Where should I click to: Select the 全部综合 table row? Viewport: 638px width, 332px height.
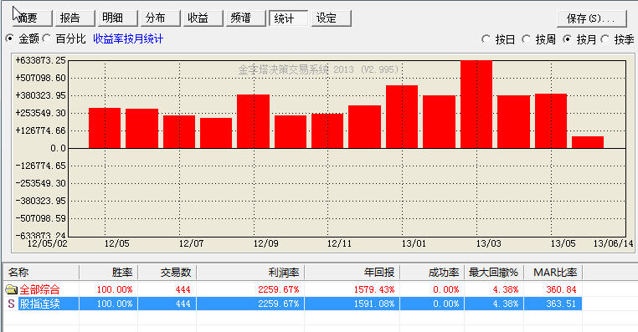pos(293,289)
